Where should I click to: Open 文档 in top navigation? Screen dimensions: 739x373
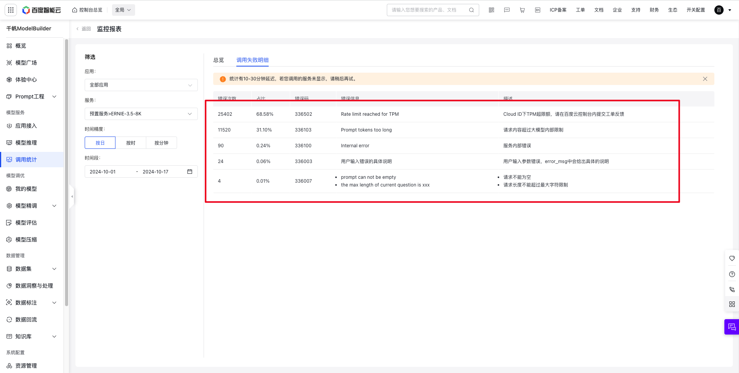[599, 10]
